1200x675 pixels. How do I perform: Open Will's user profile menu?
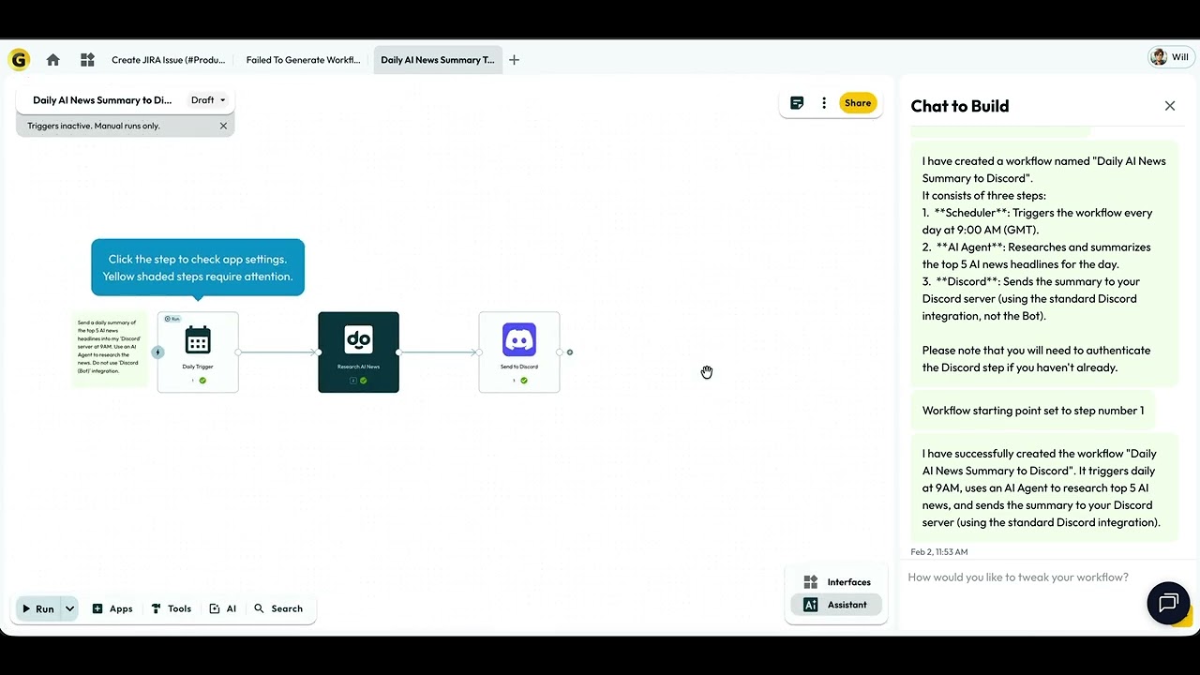click(1171, 57)
